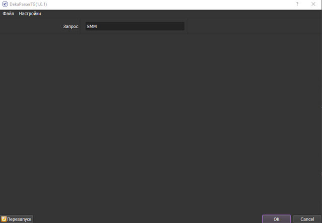The height and width of the screenshot is (223, 322).
Task: Click the DekaParserTG app icon in title bar
Action: pos(5,4)
